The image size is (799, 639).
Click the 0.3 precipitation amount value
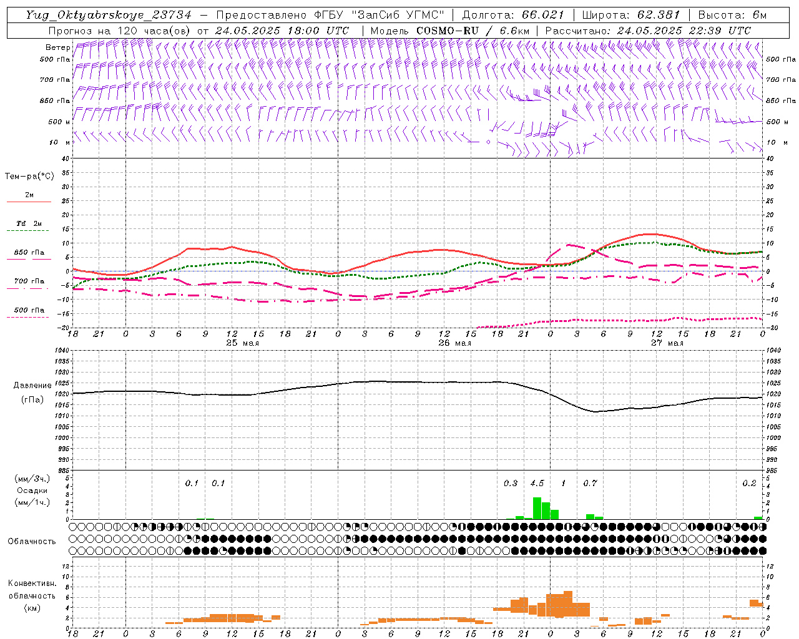tap(511, 484)
